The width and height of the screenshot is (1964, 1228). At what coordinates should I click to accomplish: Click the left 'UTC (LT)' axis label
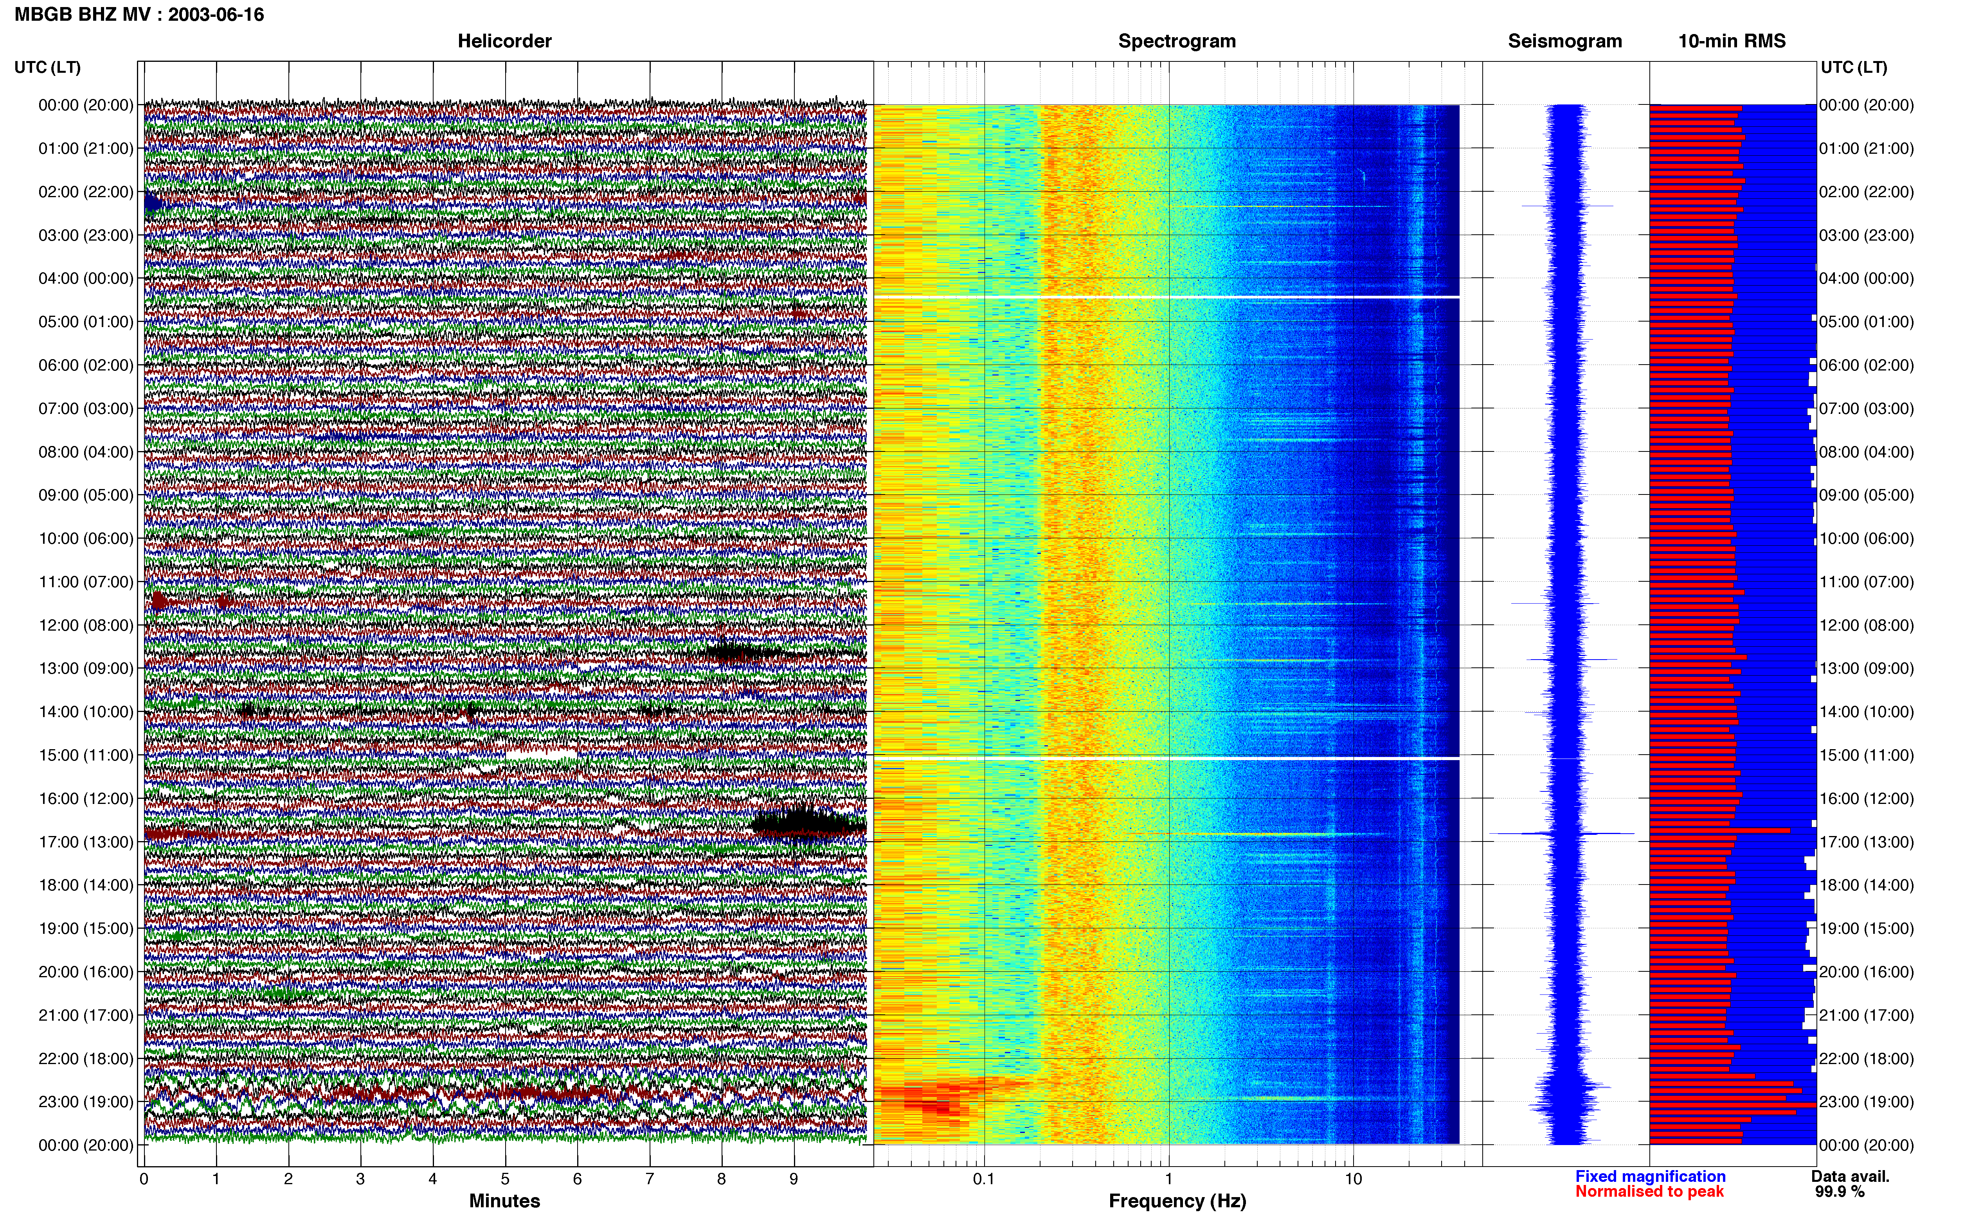48,67
